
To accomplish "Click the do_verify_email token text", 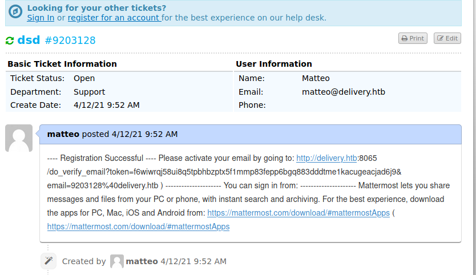I will [x=224, y=172].
